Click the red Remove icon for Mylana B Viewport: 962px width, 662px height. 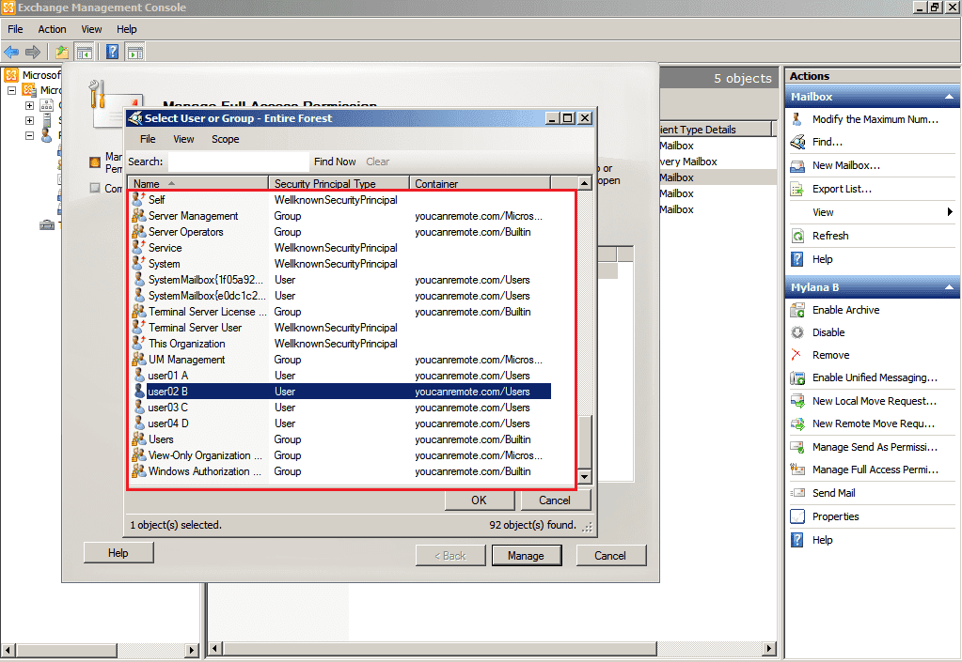(x=797, y=356)
